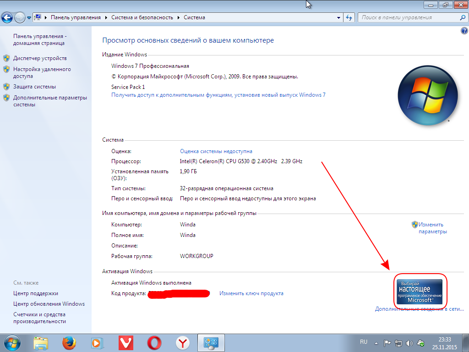469x352 pixels.
Task: Open address bar history dropdown
Action: 338,18
